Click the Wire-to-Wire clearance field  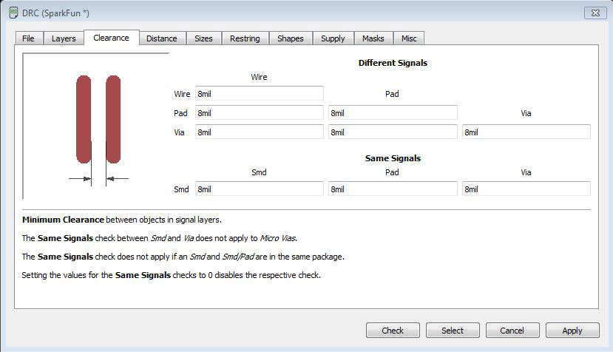click(260, 94)
